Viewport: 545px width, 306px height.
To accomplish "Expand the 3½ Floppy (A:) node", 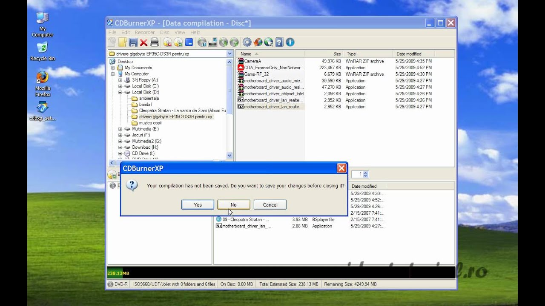I will point(120,80).
